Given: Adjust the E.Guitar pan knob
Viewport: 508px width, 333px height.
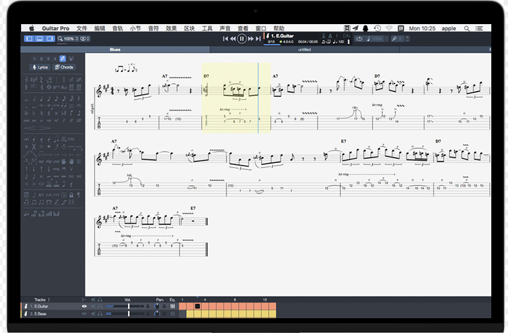Looking at the screenshot, I should tap(157, 306).
